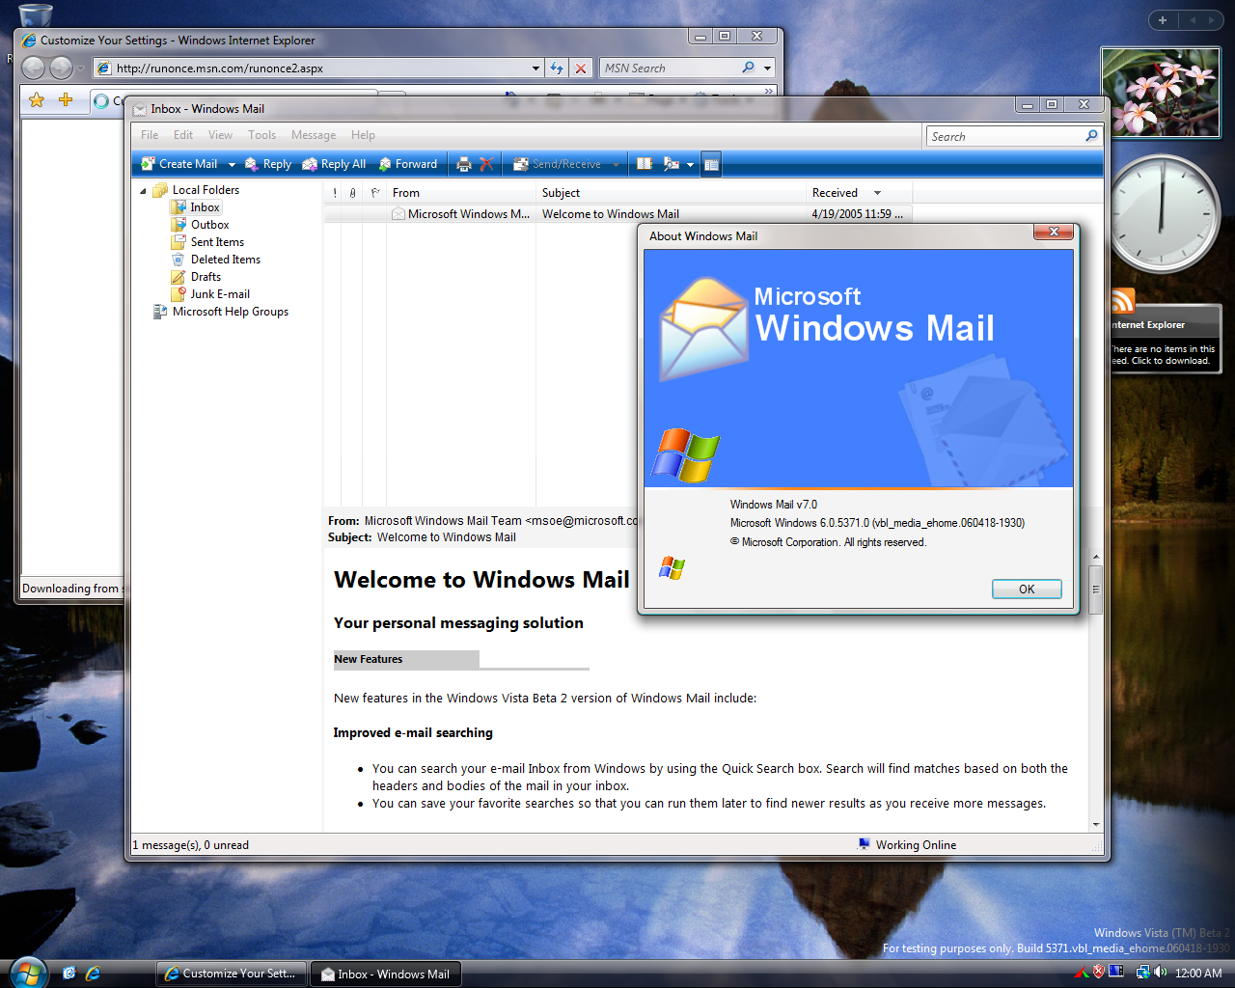Toggle the folder list pane icon
The image size is (1235, 988).
[x=711, y=165]
